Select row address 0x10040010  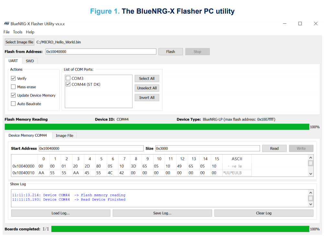click(23, 173)
